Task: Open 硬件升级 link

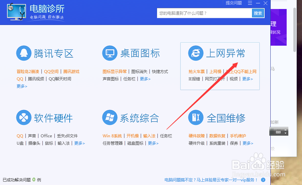Action: 196,143
